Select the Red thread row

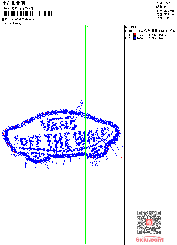coord(150,34)
